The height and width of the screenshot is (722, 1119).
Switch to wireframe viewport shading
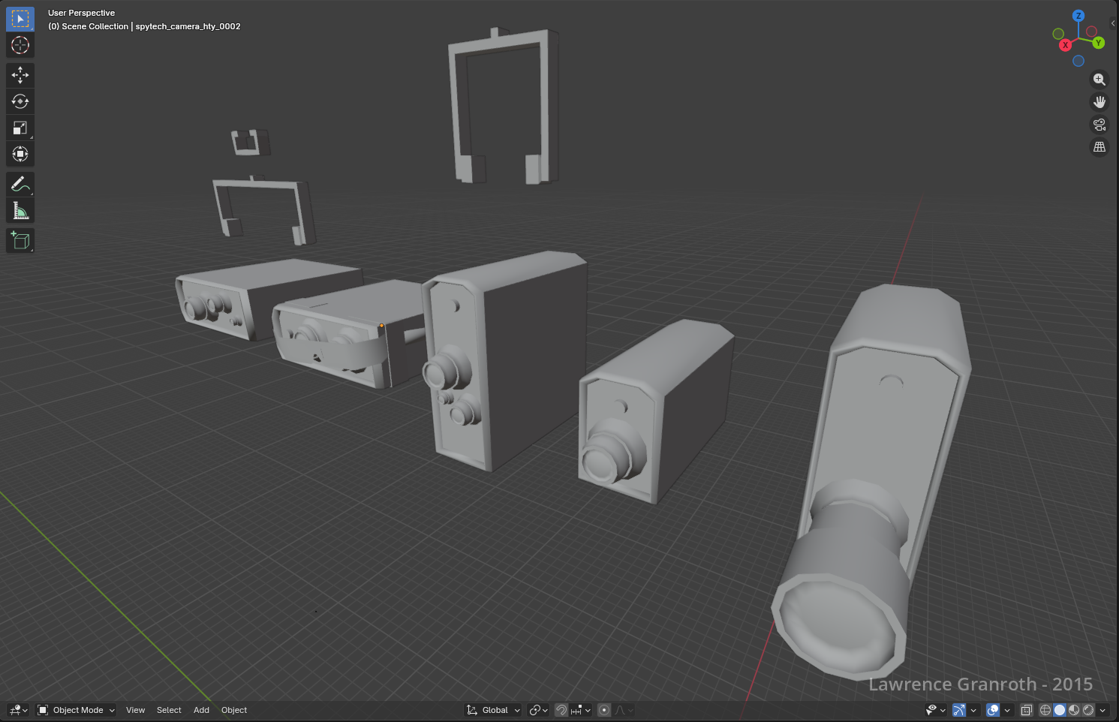[1045, 710]
